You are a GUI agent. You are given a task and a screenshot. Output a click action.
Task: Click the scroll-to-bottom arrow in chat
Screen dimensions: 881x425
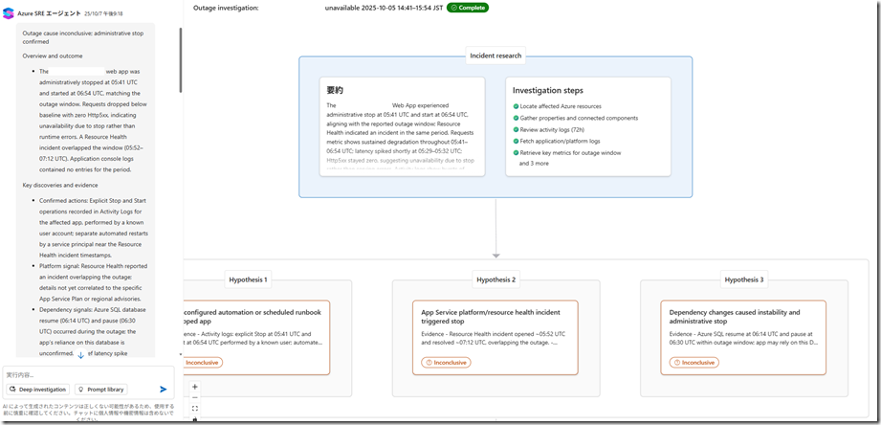[80, 355]
